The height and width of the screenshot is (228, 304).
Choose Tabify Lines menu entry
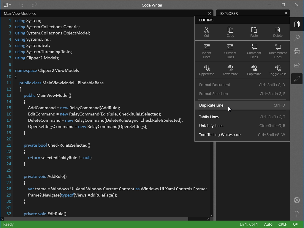pyautogui.click(x=242, y=117)
